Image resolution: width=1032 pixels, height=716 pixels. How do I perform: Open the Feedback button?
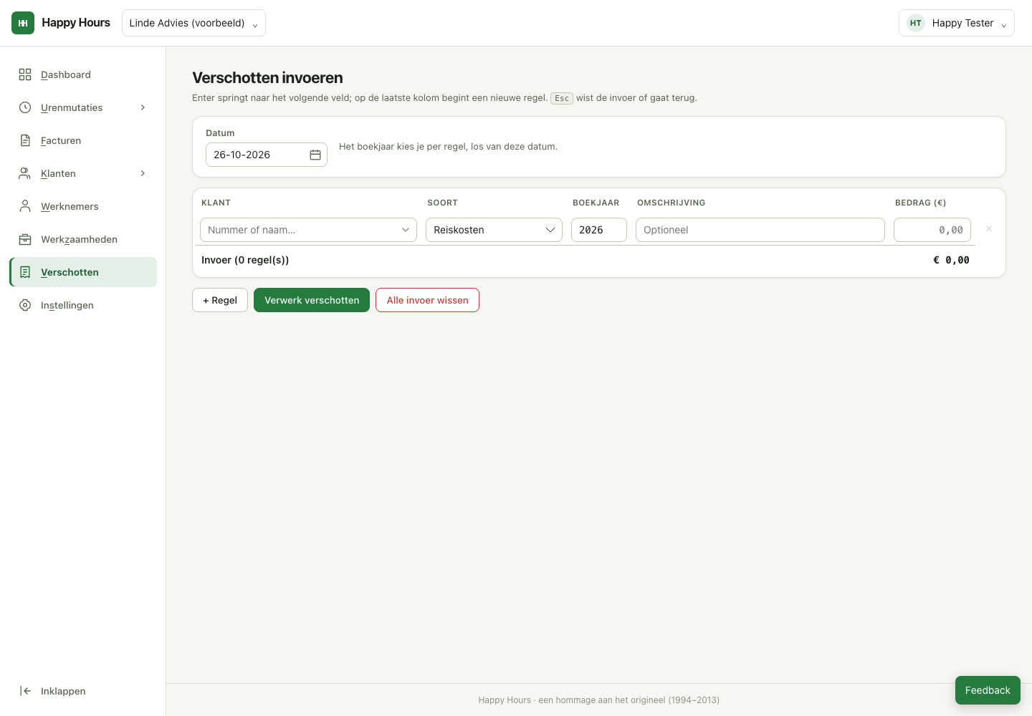coord(988,690)
